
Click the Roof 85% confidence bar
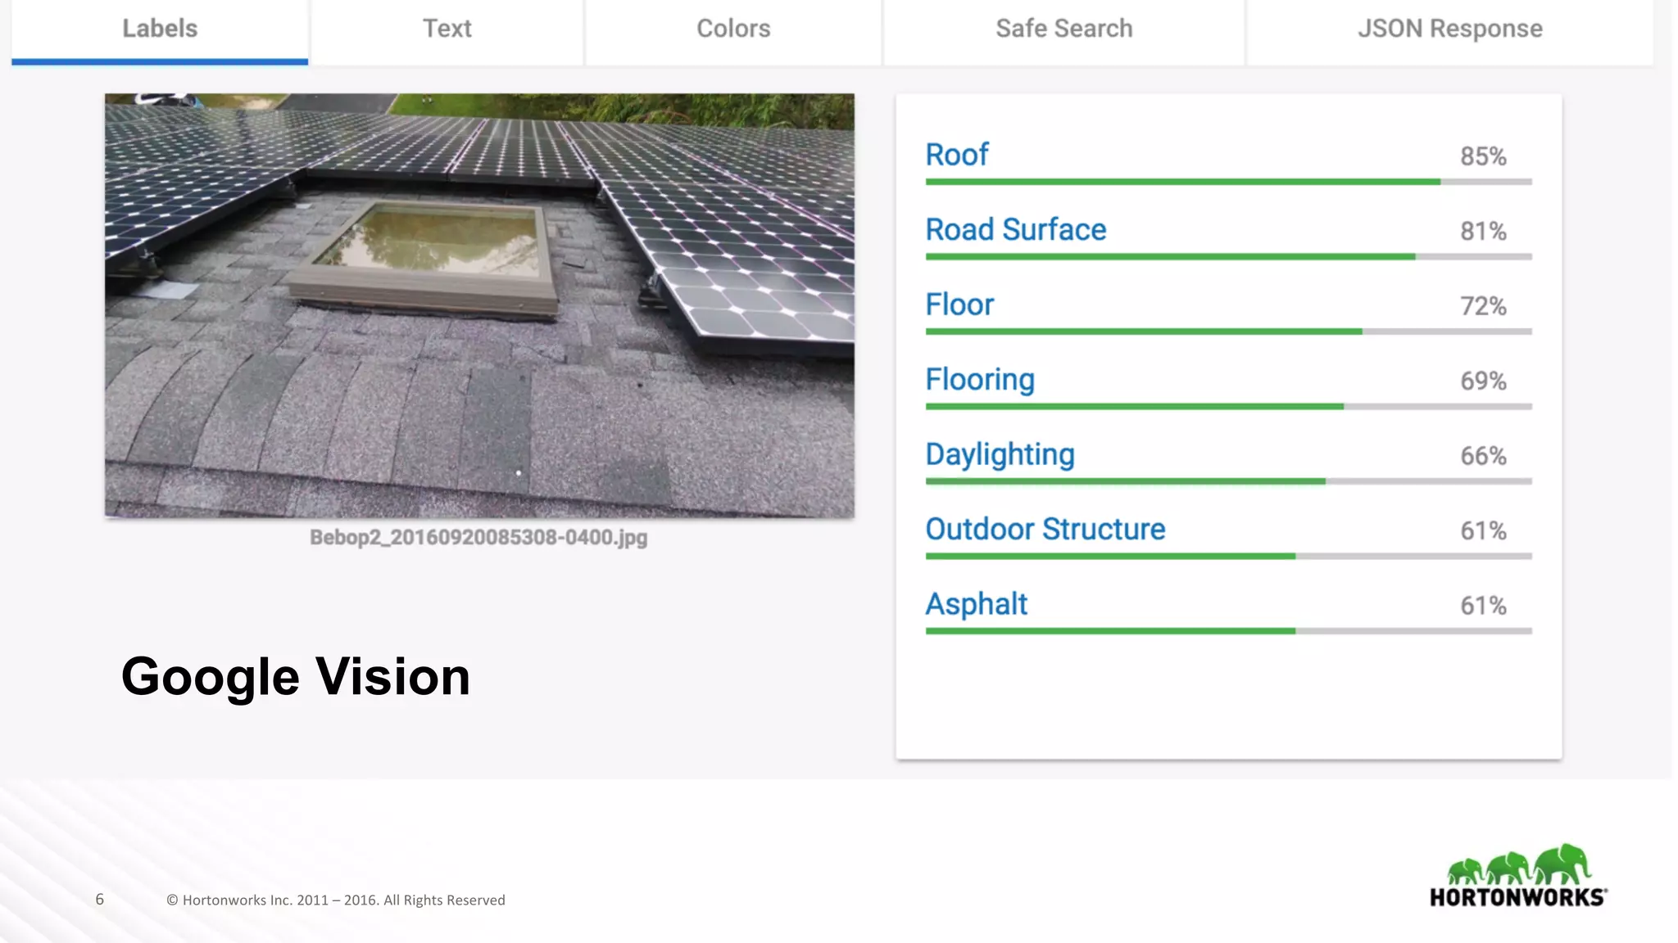click(1227, 182)
